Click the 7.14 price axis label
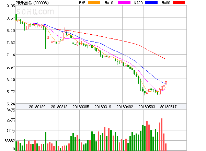The width and height of the screenshot is (206, 151). [x=11, y=55]
